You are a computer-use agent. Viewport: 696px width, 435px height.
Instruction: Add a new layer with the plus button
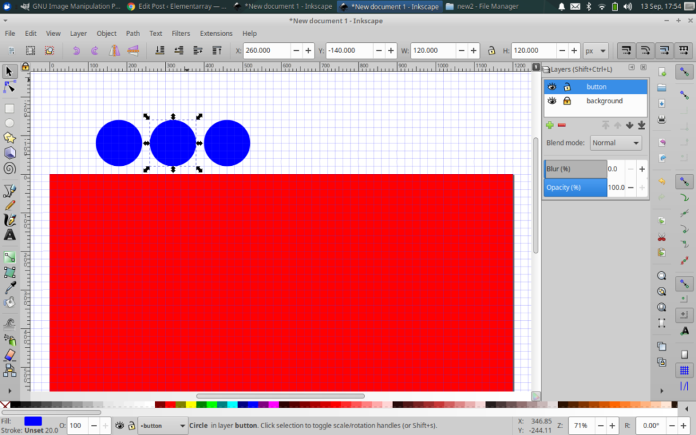point(550,125)
